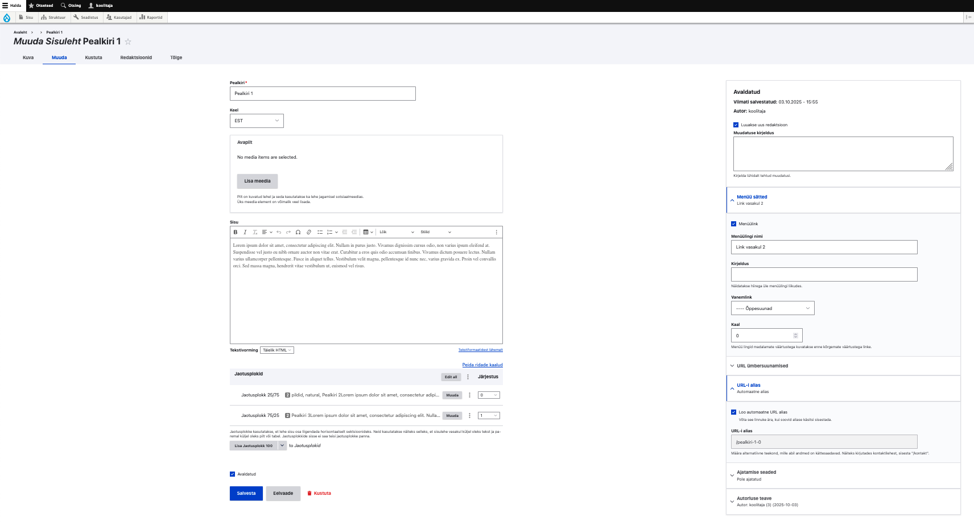Toggle the Menüülink checkbox
This screenshot has height=525, width=974.
click(x=733, y=224)
